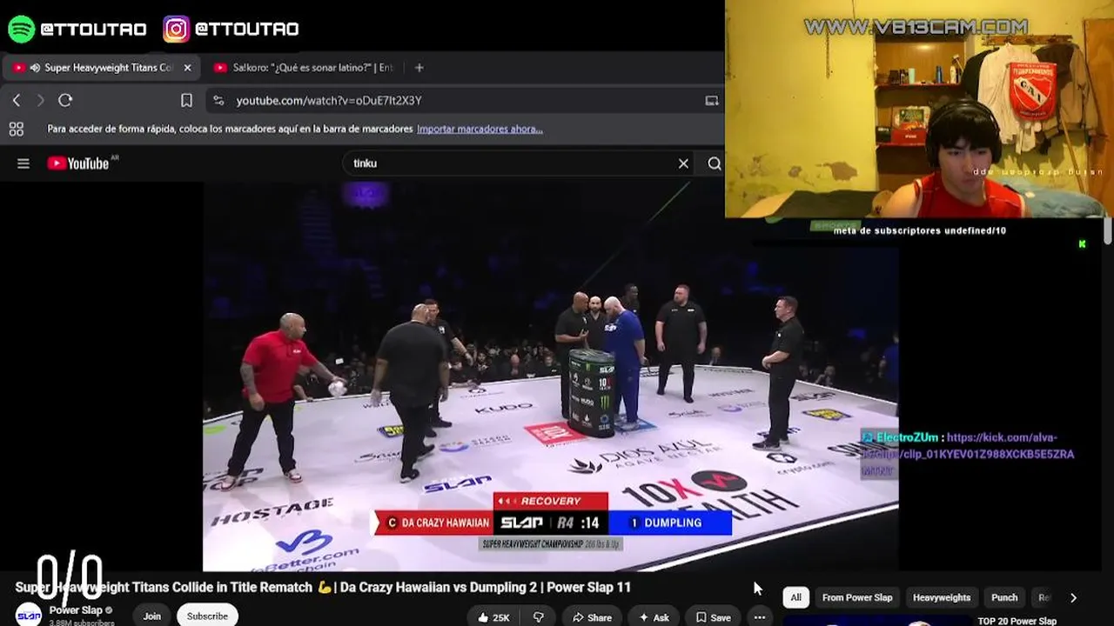
Task: Share the video
Action: 592,617
